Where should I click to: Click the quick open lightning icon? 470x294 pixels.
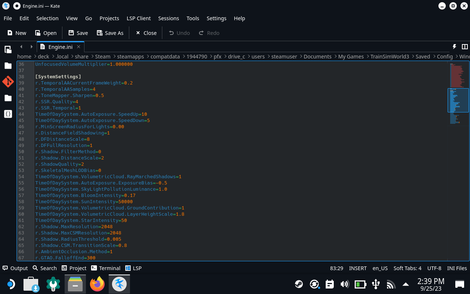pos(454,47)
